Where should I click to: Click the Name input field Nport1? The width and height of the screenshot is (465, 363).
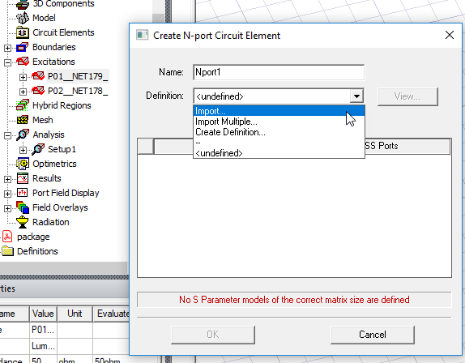[x=279, y=72]
